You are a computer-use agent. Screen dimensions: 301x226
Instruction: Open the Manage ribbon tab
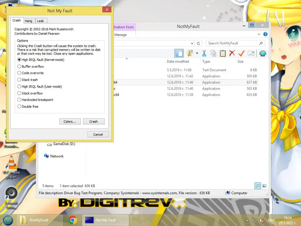(121, 35)
